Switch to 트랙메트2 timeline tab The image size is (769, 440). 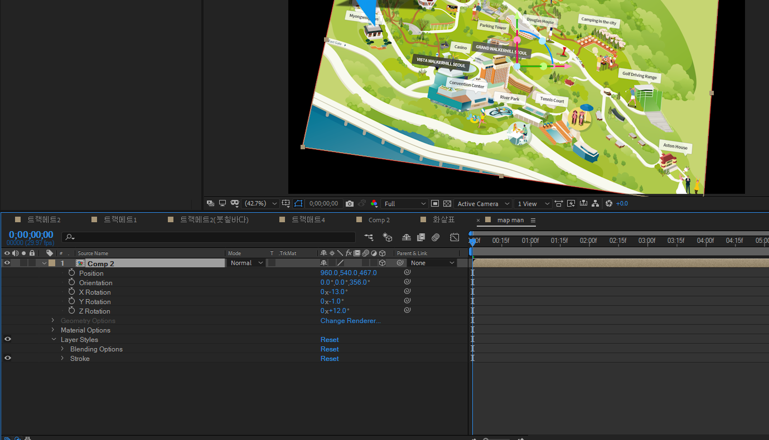pyautogui.click(x=43, y=219)
